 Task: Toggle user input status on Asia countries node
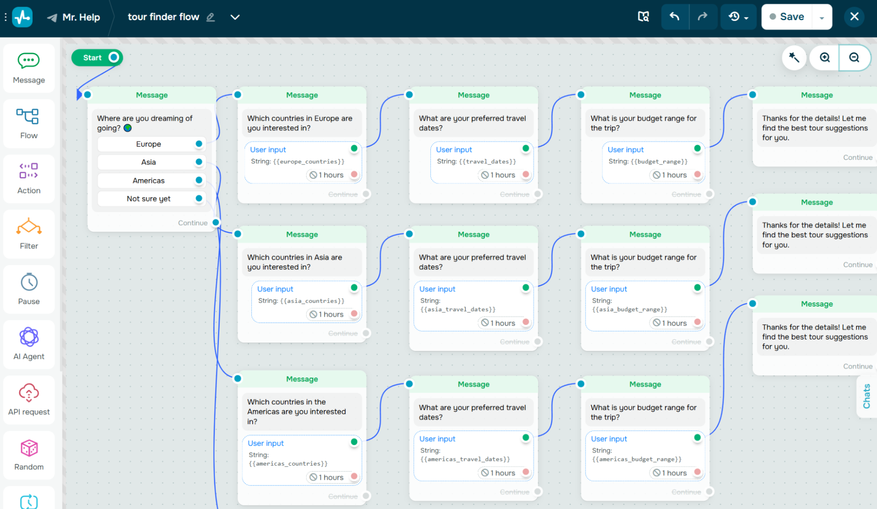tap(354, 288)
